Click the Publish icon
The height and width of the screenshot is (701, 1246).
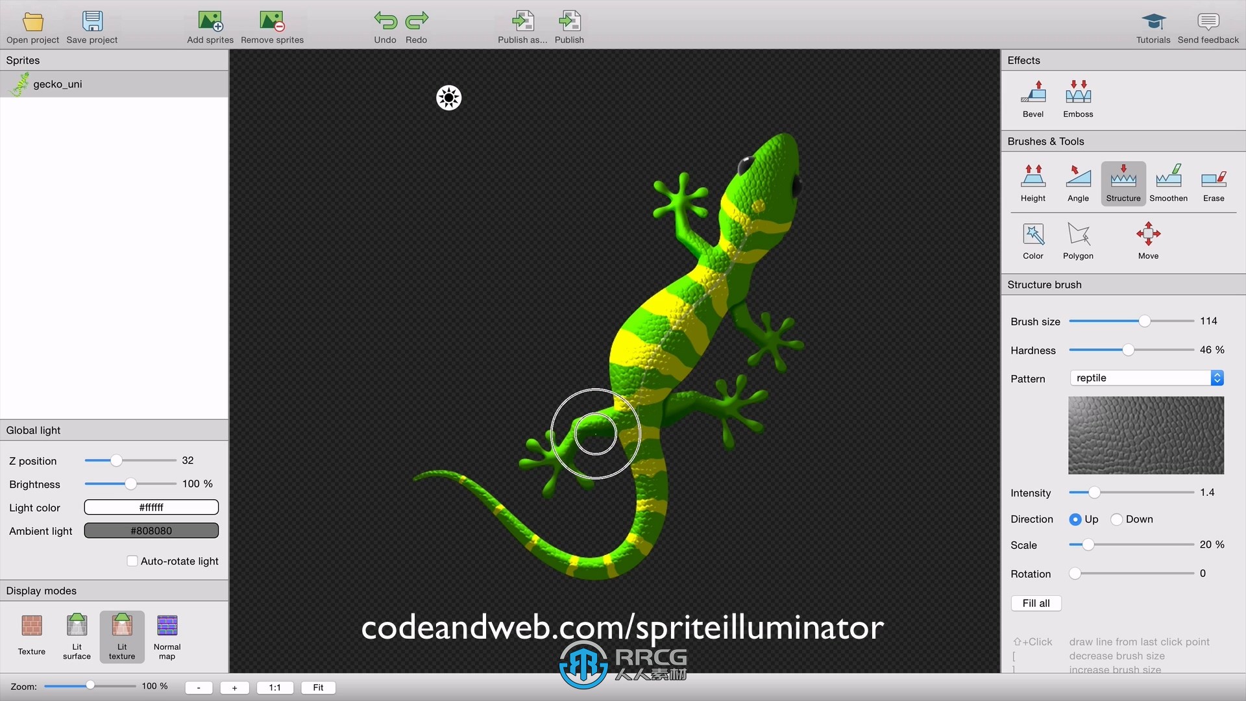coord(569,21)
